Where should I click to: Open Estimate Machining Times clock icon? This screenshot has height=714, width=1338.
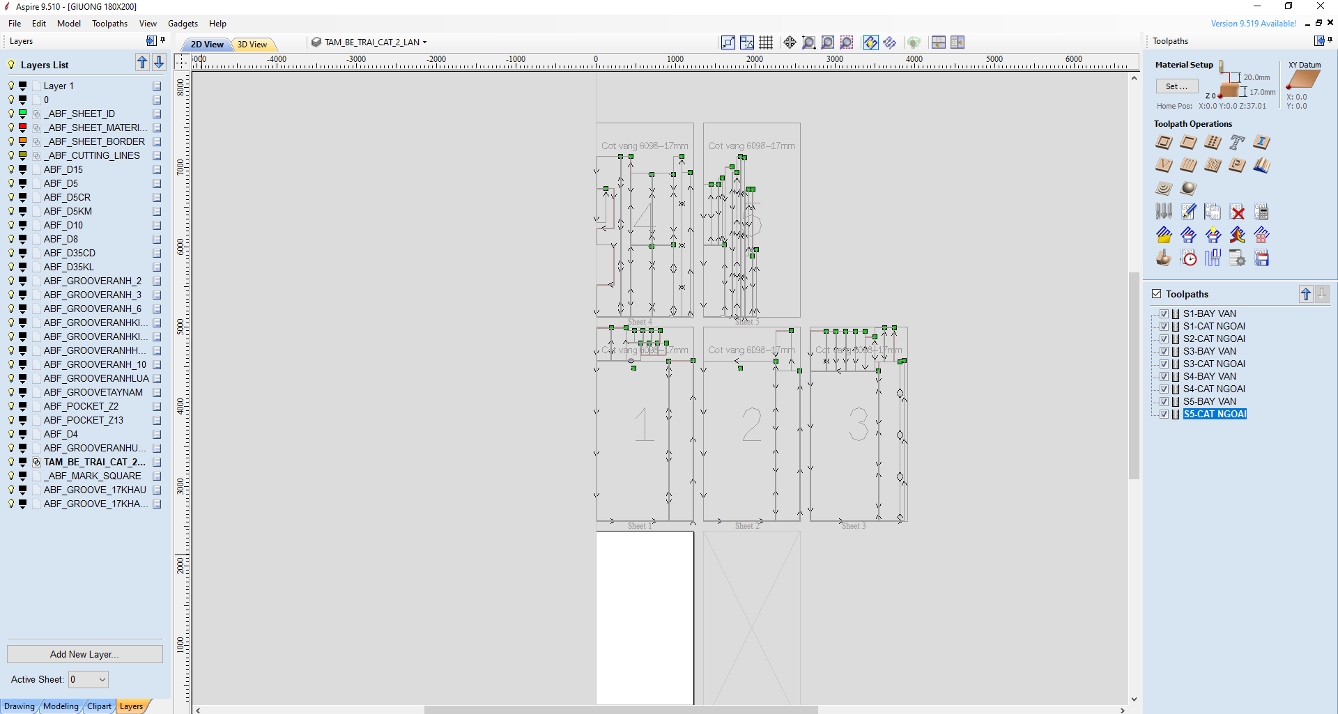pos(1189,258)
